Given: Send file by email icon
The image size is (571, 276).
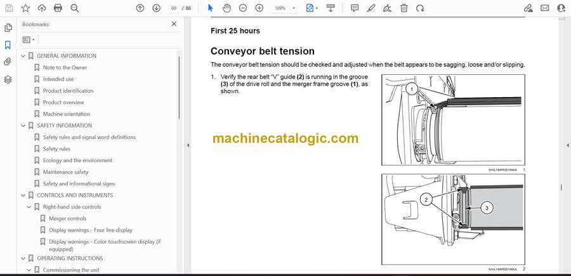Looking at the screenshot, I should pos(545,8).
